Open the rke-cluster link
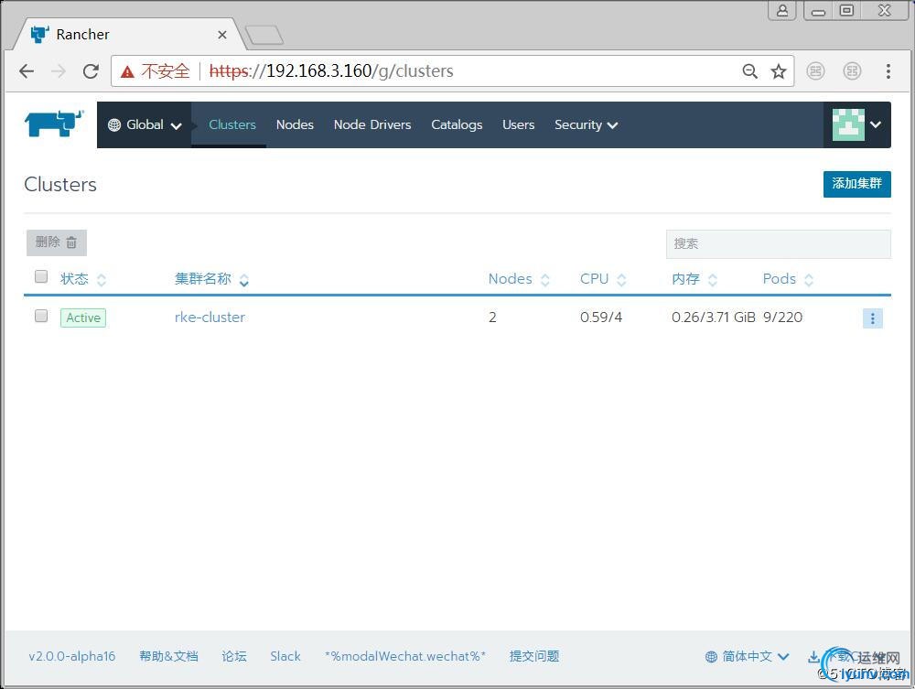915x689 pixels. [210, 317]
